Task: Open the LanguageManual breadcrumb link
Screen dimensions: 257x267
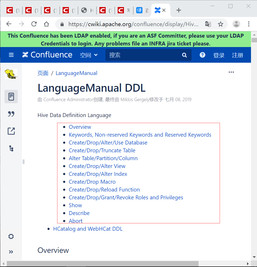Action: (x=76, y=73)
